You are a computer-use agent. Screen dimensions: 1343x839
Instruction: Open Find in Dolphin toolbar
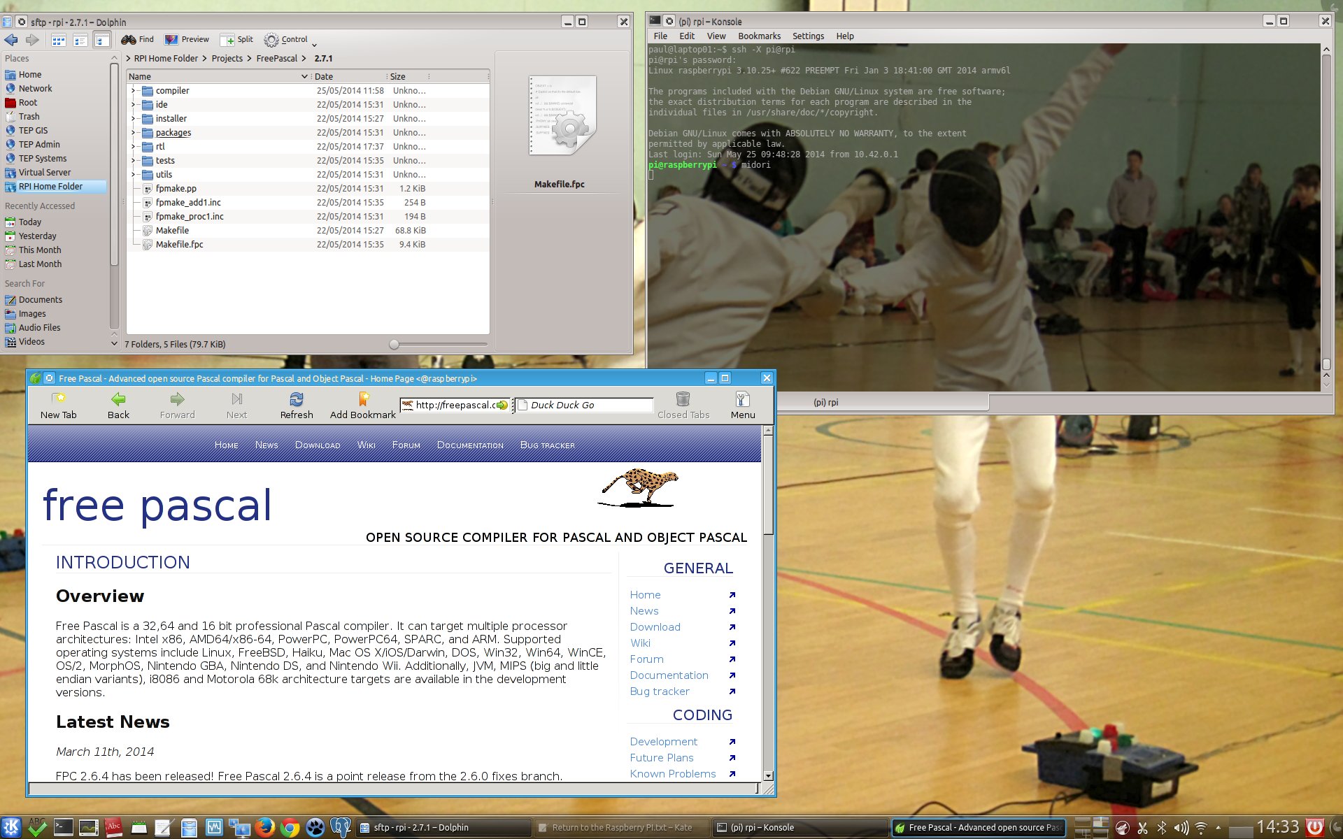[x=137, y=40]
